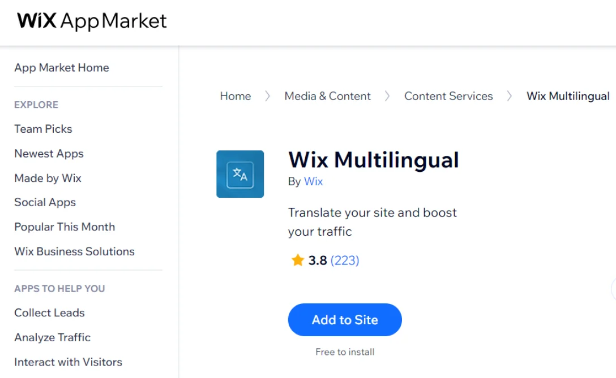
Task: Open App Market Home from the sidebar
Action: point(61,68)
